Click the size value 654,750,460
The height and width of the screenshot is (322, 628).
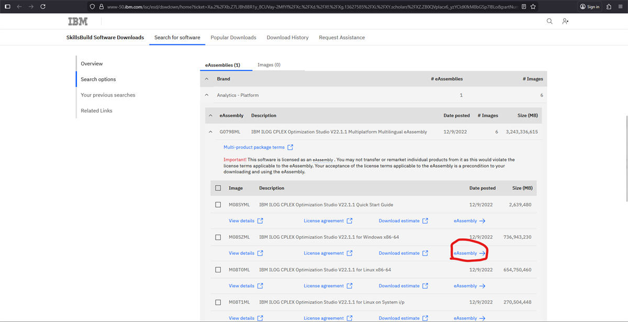[517, 270]
